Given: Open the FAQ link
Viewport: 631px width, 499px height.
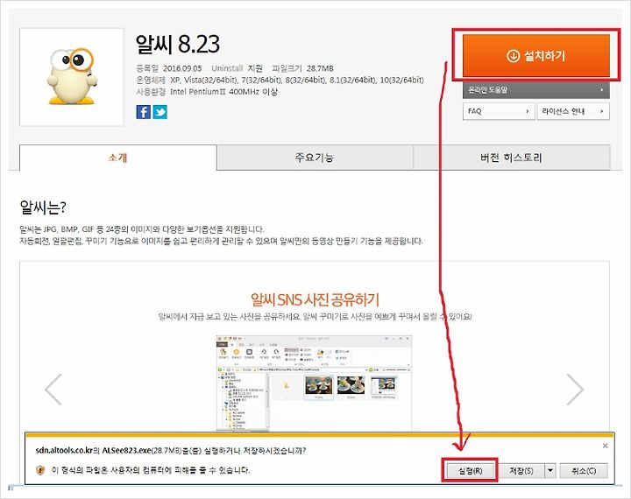Looking at the screenshot, I should pyautogui.click(x=498, y=111).
